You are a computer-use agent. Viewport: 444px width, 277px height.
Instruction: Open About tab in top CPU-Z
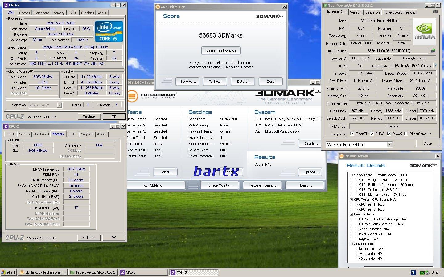pyautogui.click(x=102, y=13)
